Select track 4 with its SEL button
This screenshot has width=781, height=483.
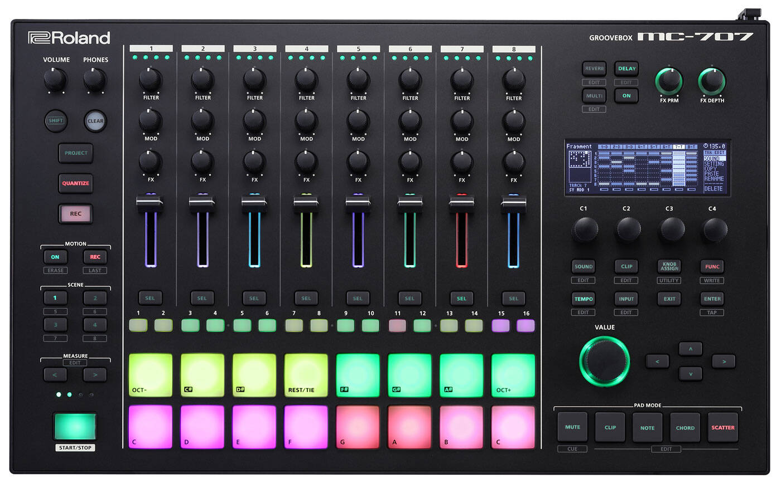[306, 298]
